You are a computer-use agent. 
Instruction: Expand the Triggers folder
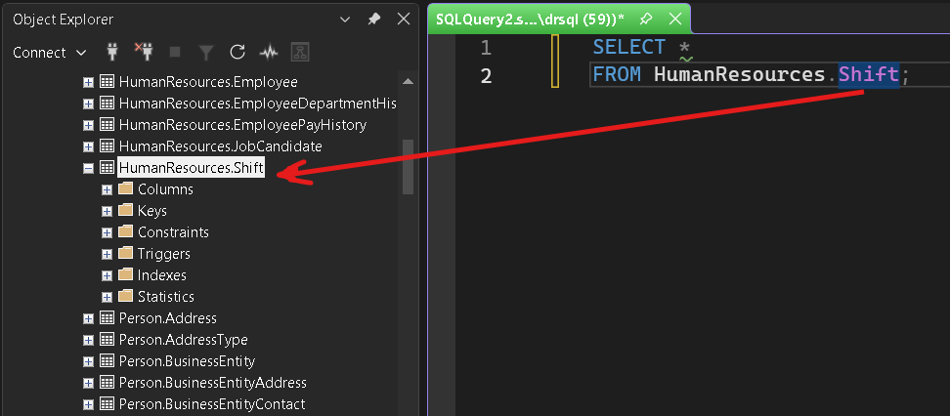[x=108, y=254]
